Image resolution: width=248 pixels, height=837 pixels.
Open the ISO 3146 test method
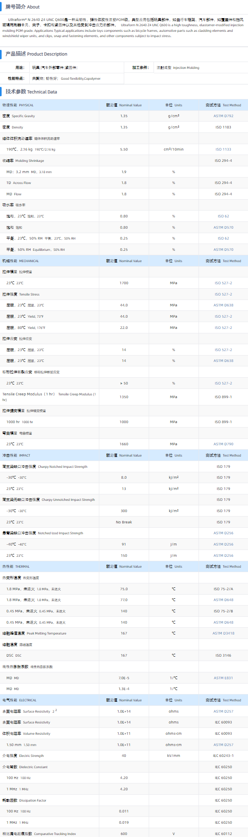tap(223, 655)
